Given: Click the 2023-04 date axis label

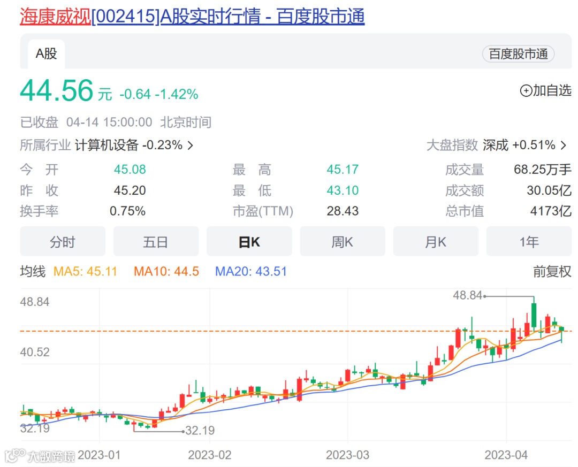Looking at the screenshot, I should point(506,455).
